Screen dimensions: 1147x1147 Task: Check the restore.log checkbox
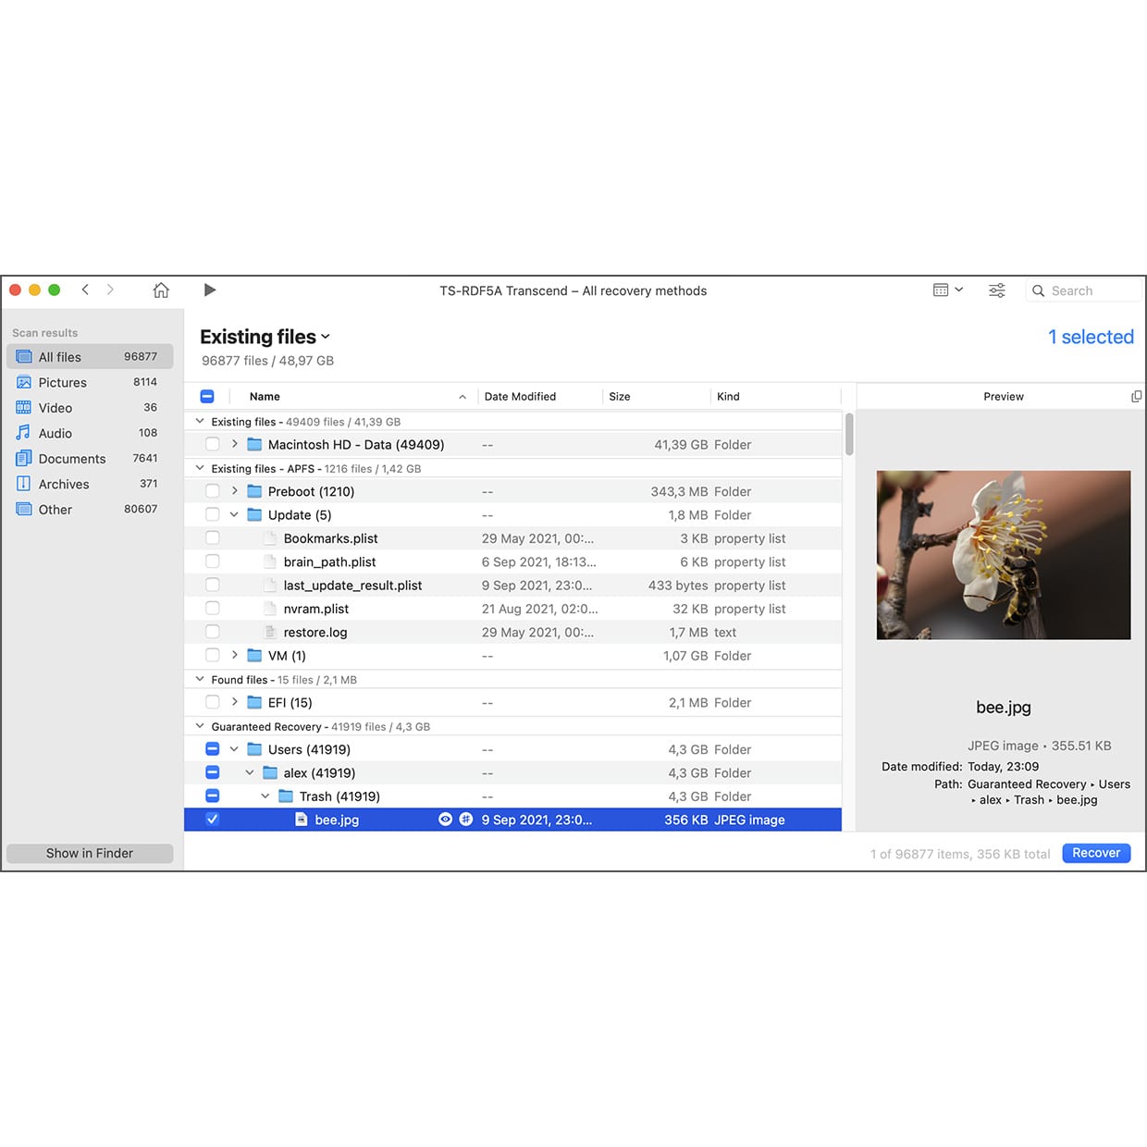coord(213,632)
